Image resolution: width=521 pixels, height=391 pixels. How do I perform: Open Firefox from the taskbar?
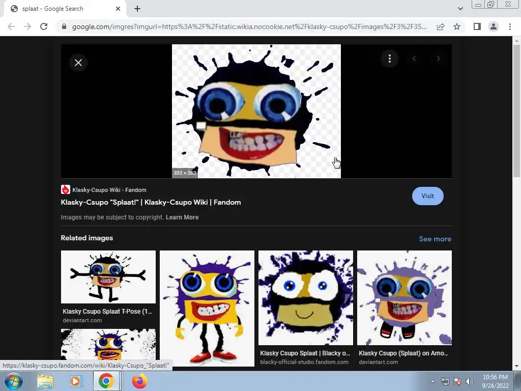140,381
